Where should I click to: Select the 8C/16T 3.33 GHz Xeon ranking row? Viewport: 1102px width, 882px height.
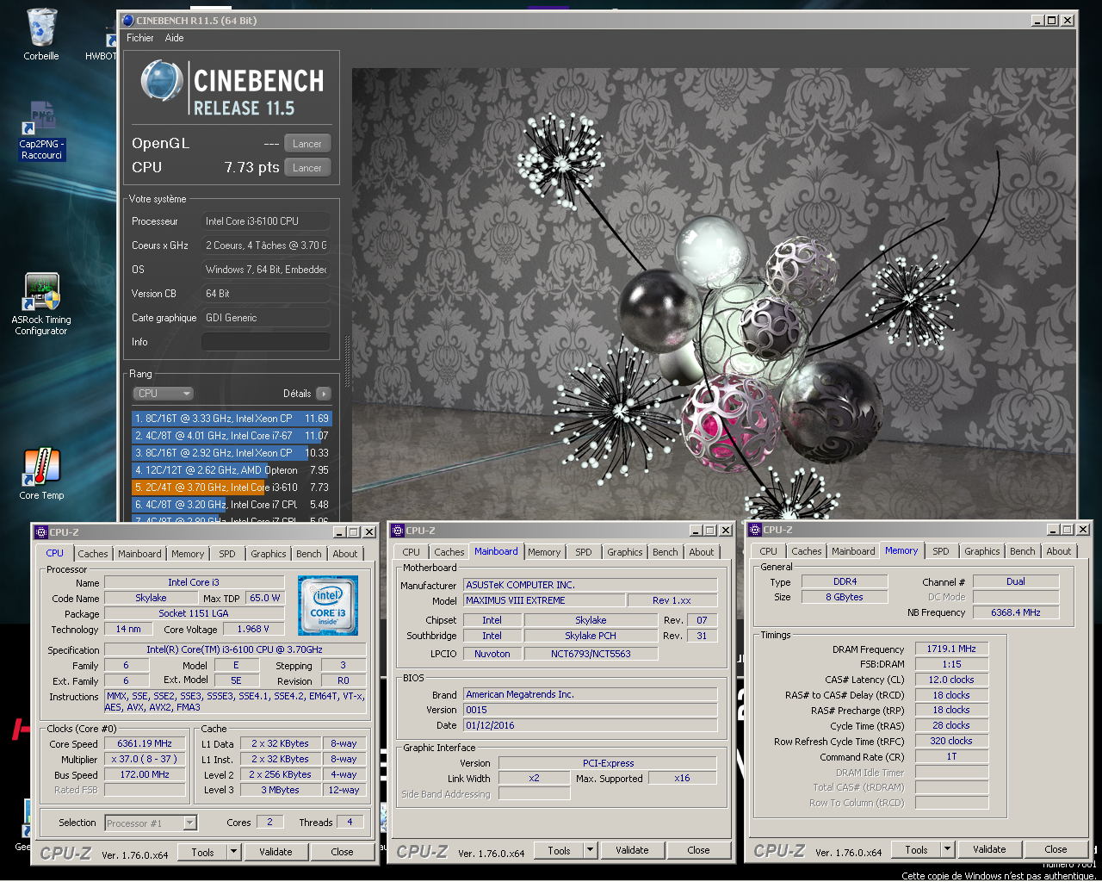231,419
